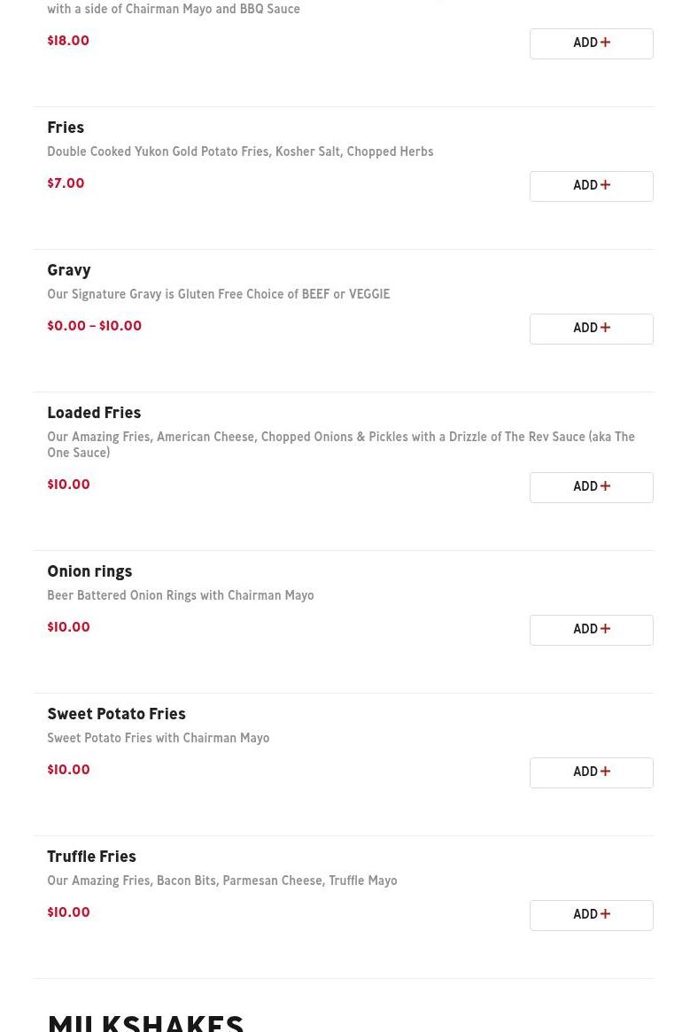The image size is (682, 1032).
Task: Select the Gravy item name
Action: pyautogui.click(x=69, y=271)
